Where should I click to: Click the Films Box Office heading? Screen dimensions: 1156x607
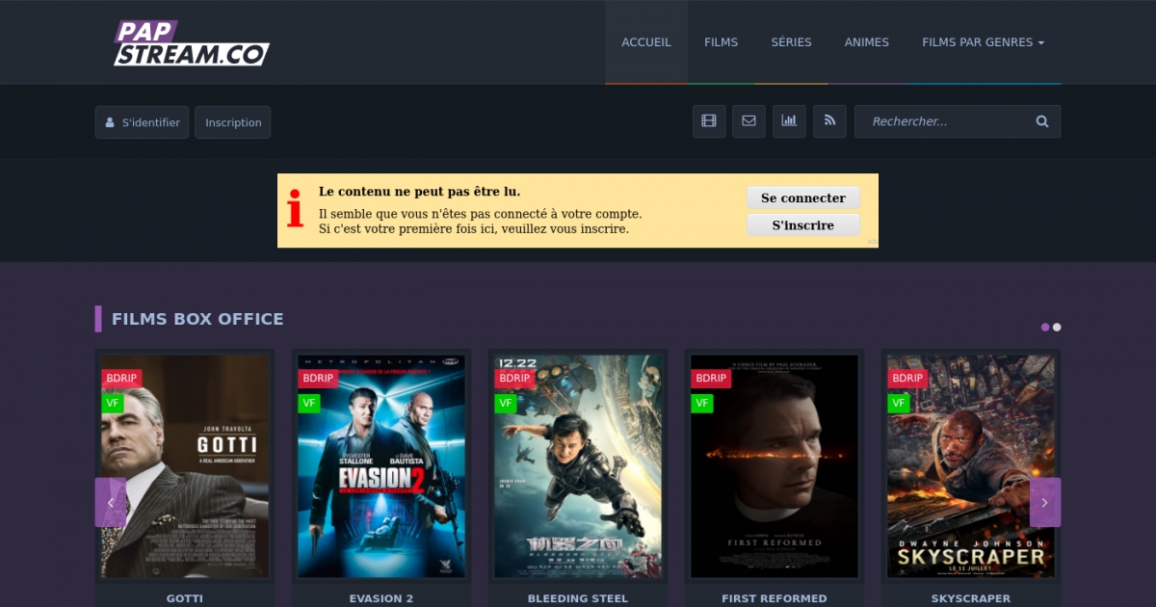tap(197, 319)
